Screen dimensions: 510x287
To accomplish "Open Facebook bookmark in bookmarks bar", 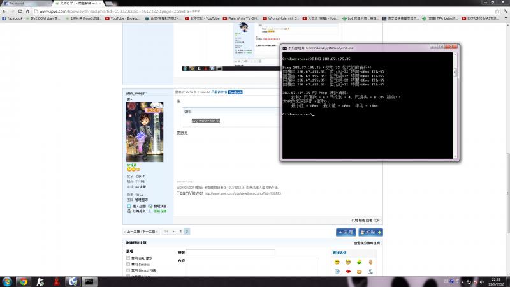I will click(12, 18).
